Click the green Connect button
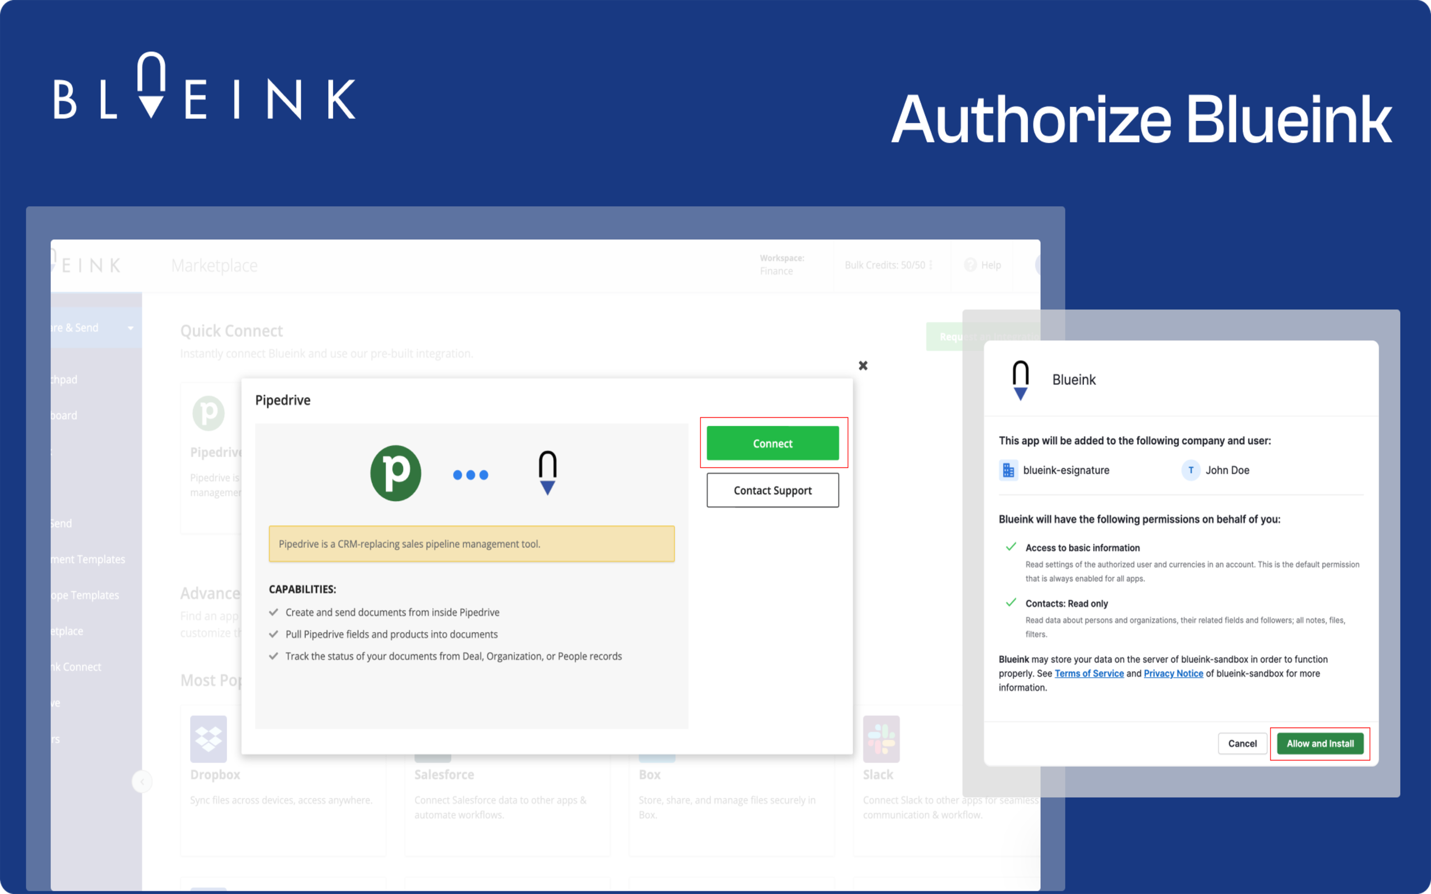1431x894 pixels. [x=773, y=443]
